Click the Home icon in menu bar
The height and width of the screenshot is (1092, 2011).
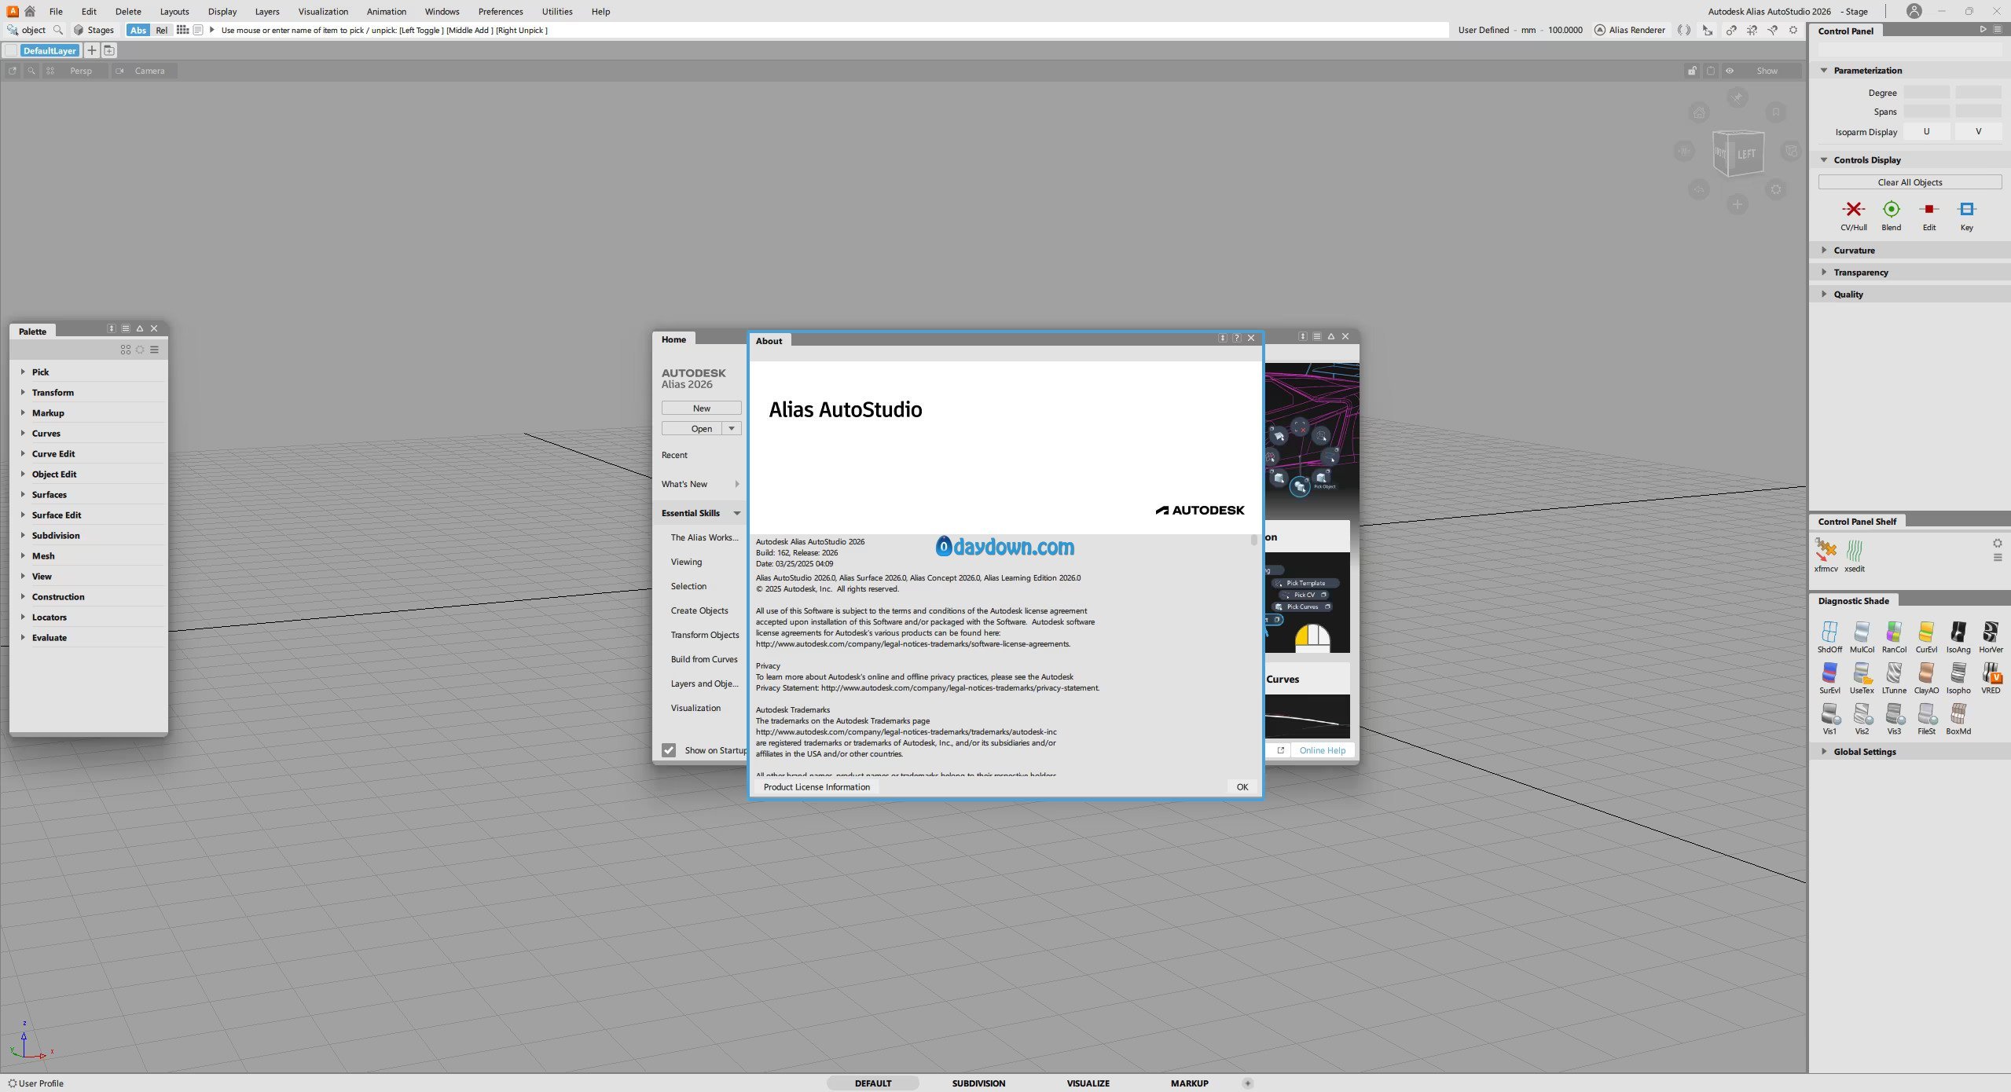click(x=30, y=11)
